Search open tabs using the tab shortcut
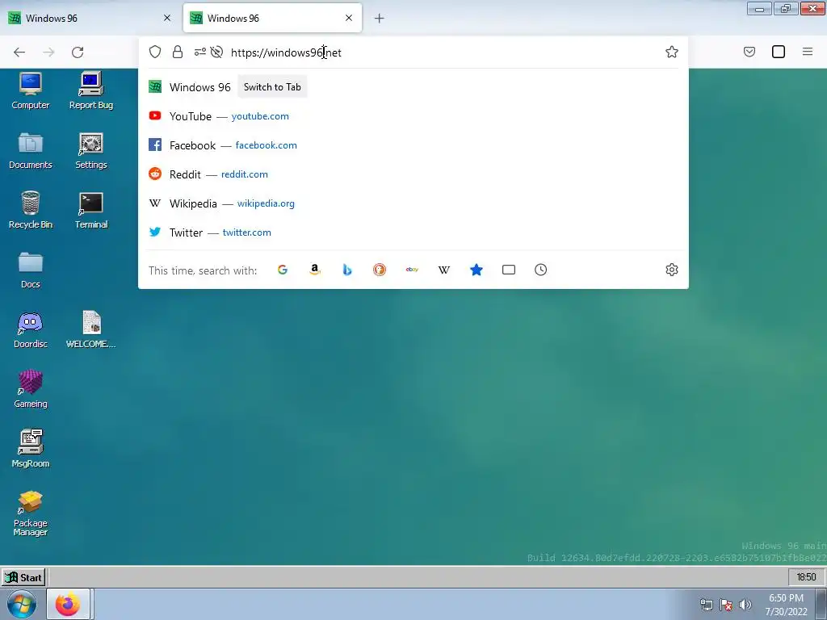827x620 pixels. (x=509, y=270)
